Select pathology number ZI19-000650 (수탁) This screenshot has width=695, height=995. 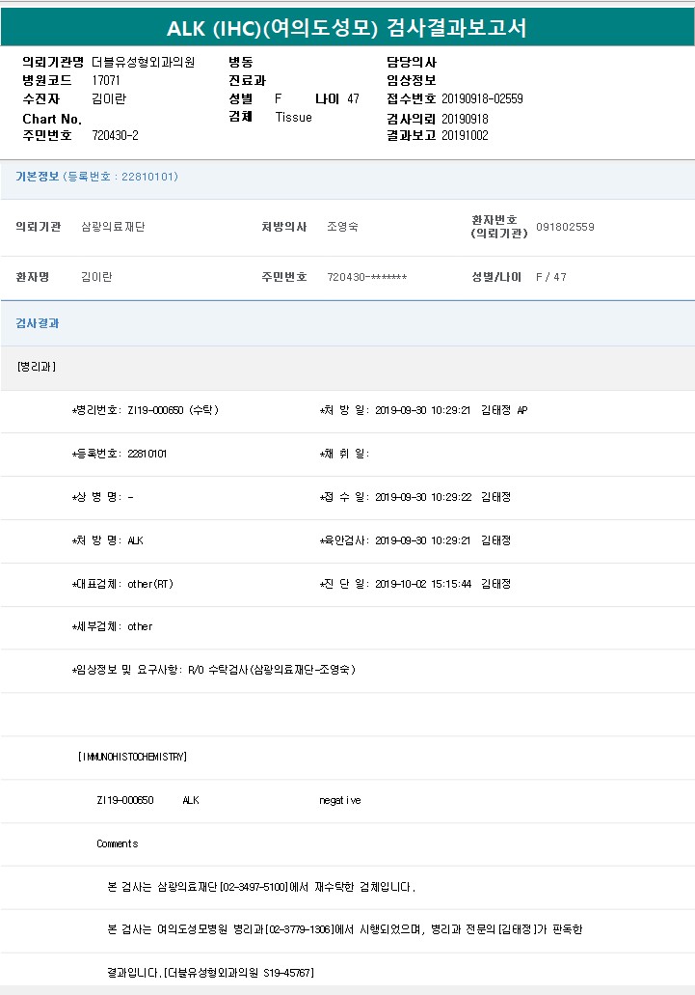(173, 410)
